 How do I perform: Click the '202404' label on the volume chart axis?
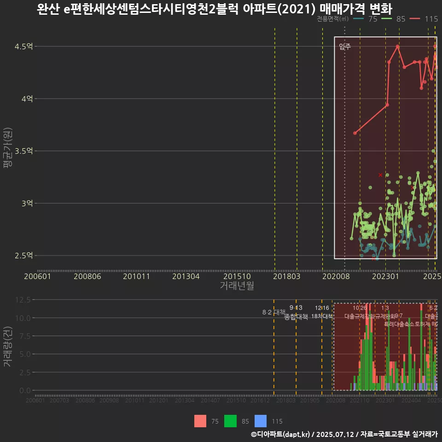pos(411,400)
